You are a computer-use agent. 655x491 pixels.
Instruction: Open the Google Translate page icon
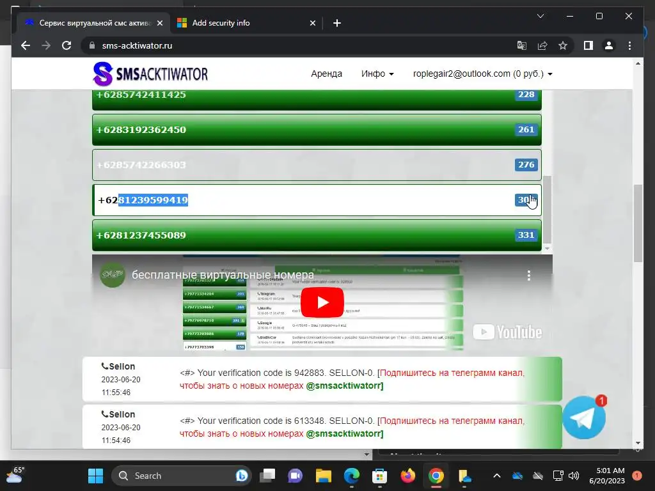pos(522,45)
